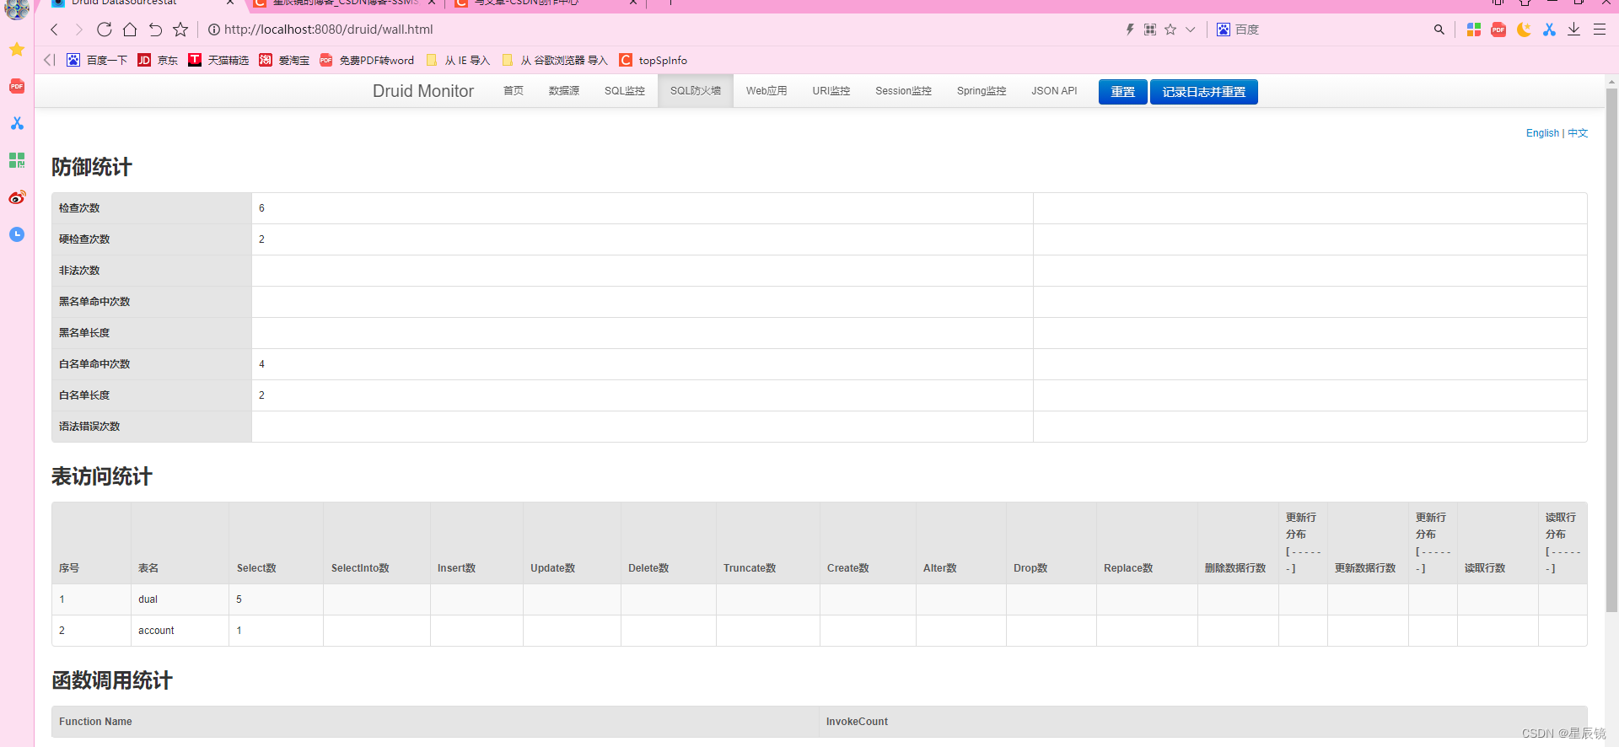Open the 首页 nav item
Image resolution: width=1619 pixels, height=747 pixels.
(x=514, y=91)
